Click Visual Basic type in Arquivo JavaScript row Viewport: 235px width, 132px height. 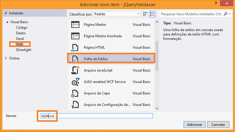pos(142,70)
